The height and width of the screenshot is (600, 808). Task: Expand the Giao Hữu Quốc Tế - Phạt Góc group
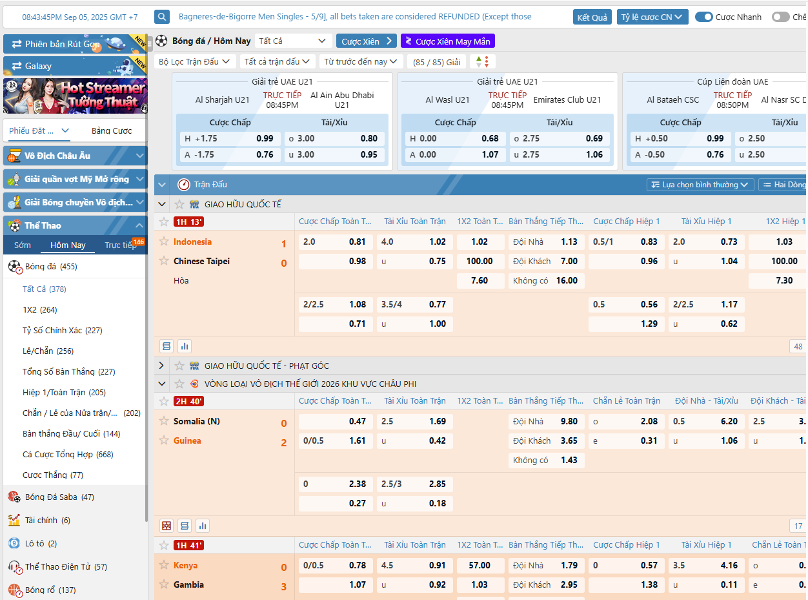[x=161, y=366]
